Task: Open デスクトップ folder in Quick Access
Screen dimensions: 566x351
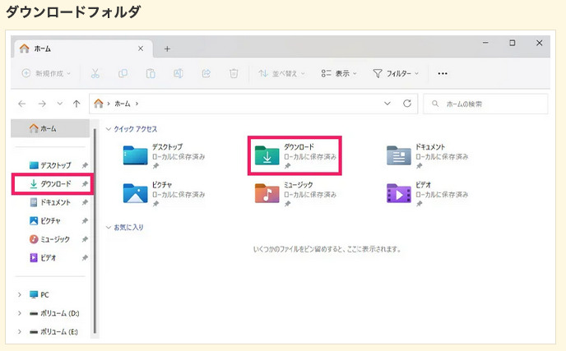Action: (x=165, y=156)
